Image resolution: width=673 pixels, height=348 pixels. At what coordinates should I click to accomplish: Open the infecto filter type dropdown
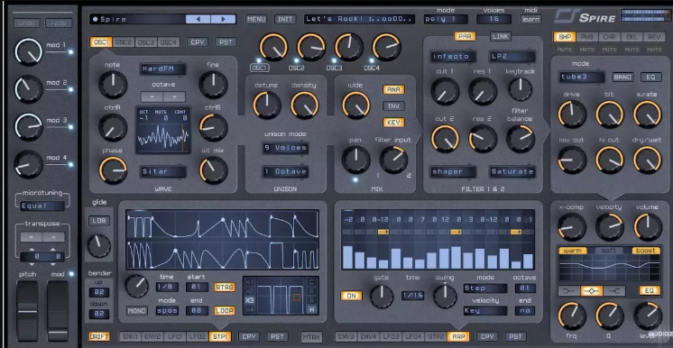click(454, 56)
